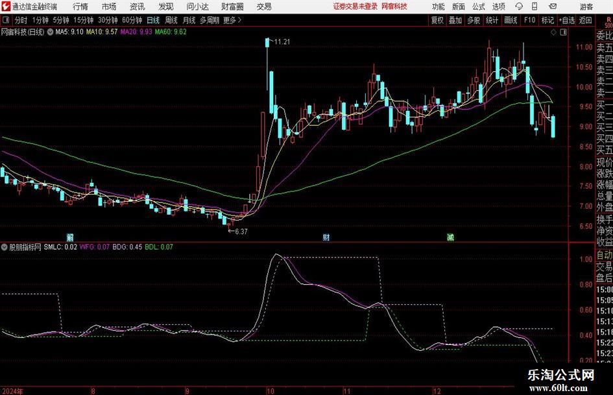Viewport: 613px width, 395px height.
Task: Click the 叠加 overlay toolbar button
Action: coord(455,20)
